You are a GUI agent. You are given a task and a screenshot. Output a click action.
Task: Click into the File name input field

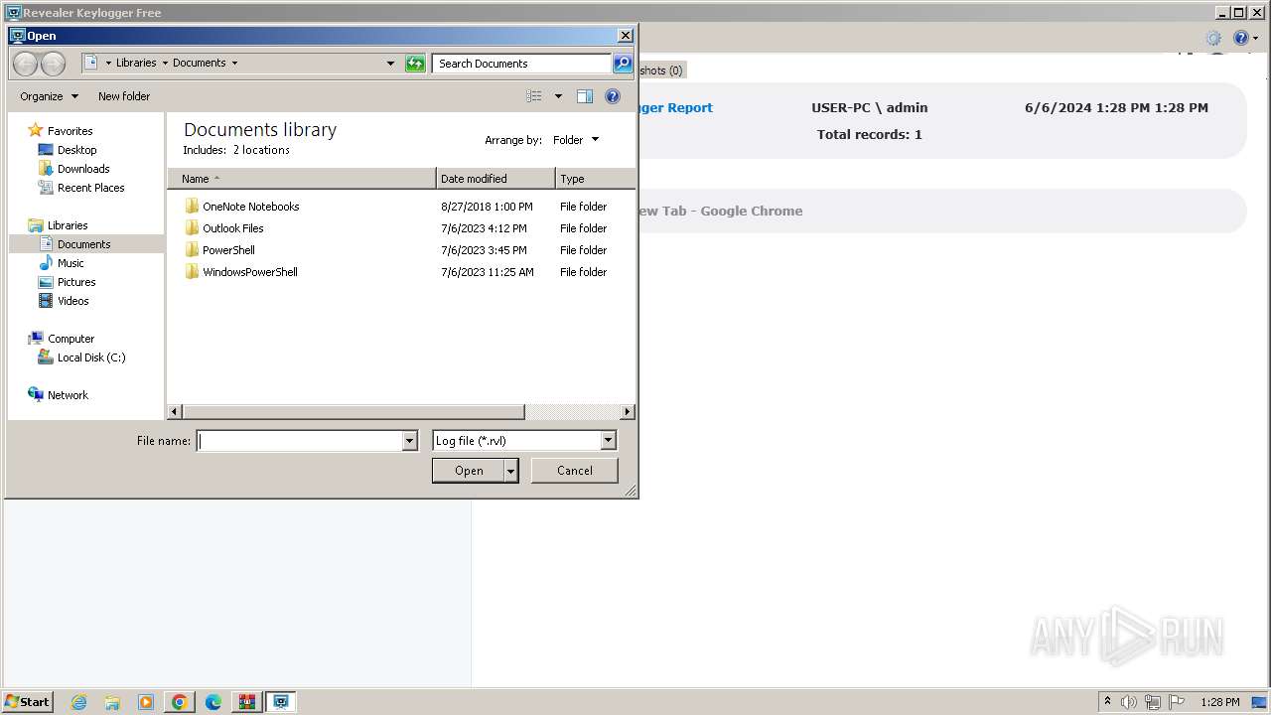[x=299, y=441]
